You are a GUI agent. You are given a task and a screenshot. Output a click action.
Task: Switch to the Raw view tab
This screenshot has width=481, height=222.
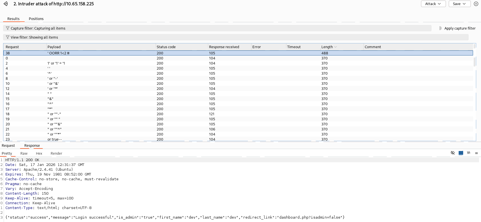24,153
